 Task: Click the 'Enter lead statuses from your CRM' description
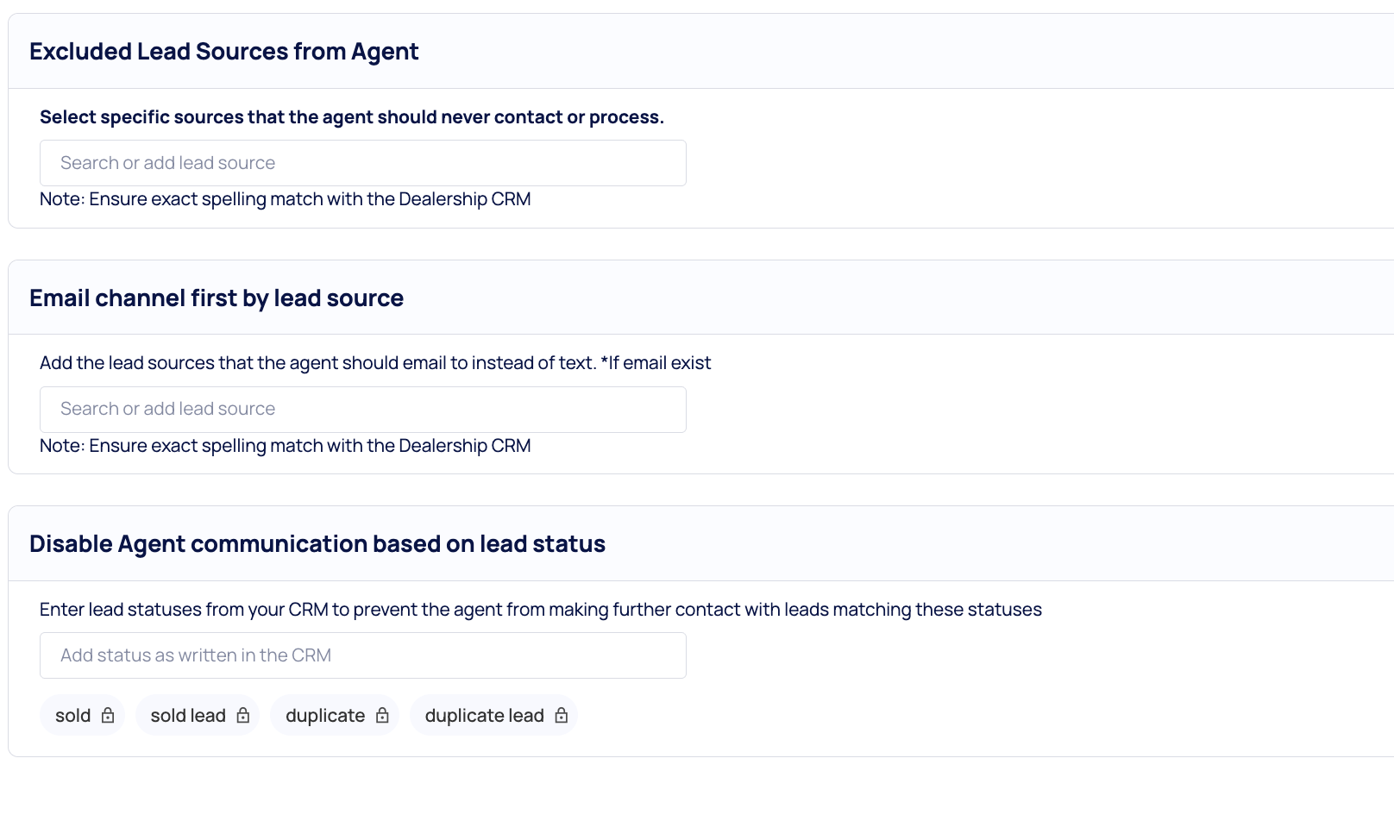[x=540, y=610]
